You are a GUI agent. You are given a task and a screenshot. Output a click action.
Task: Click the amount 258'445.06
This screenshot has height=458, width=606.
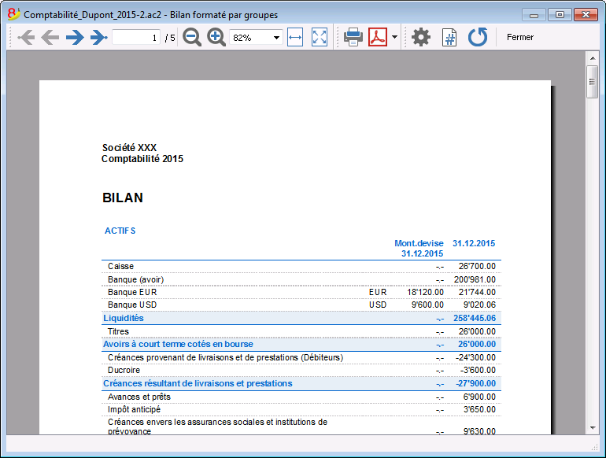[475, 318]
